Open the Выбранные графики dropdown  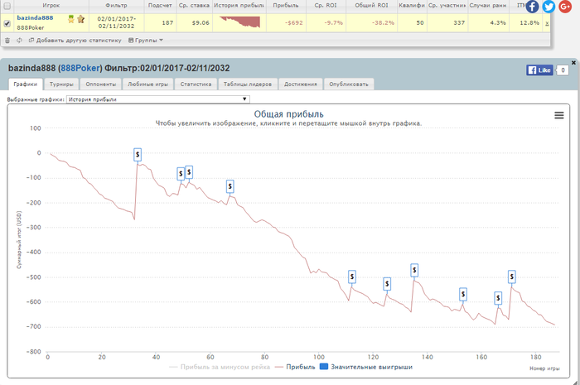[x=158, y=99]
